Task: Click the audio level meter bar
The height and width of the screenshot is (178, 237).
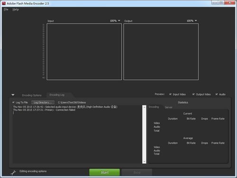Action: tap(44, 50)
